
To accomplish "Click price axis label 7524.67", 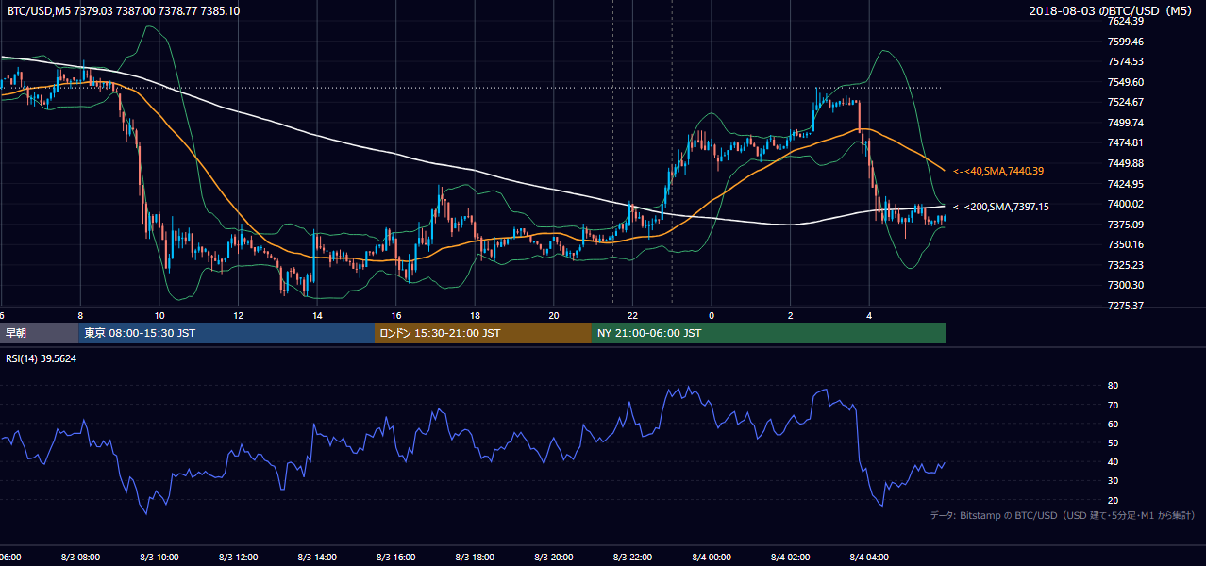I will tap(1126, 102).
